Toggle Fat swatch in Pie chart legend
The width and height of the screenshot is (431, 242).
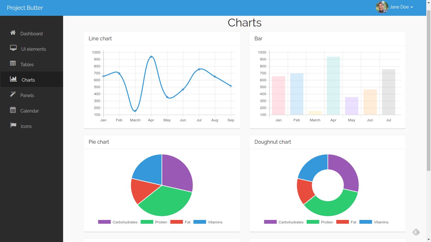pos(177,222)
